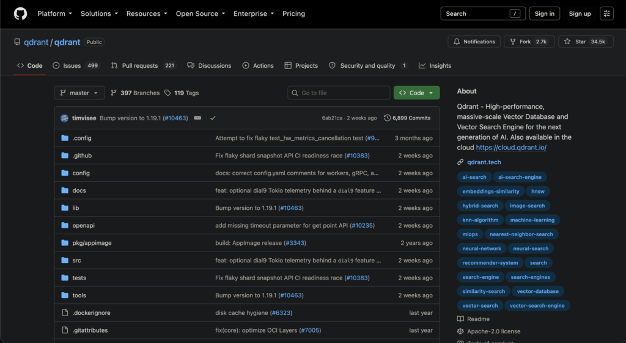Open the master branch dropdown
This screenshot has height=343, width=626.
pos(79,93)
